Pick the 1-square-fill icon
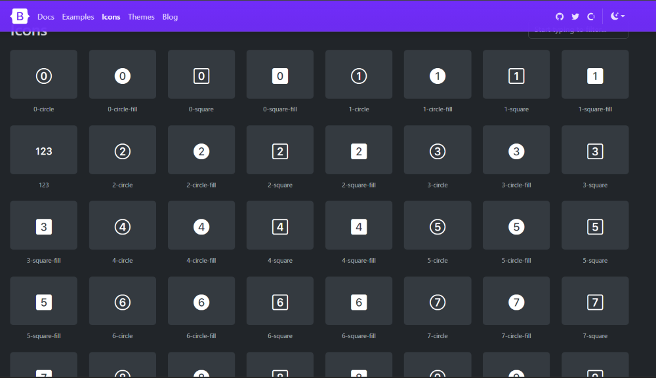Image resolution: width=656 pixels, height=378 pixels. (595, 74)
